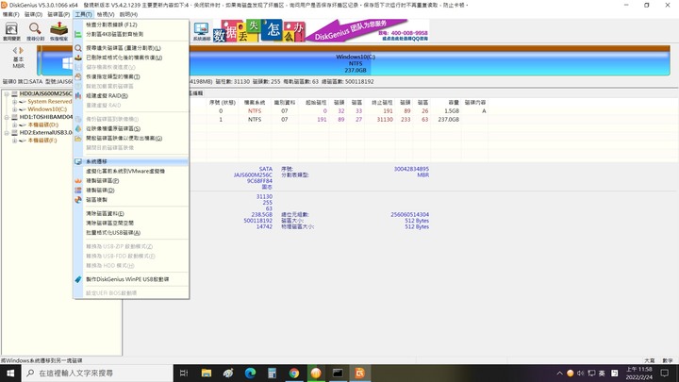Select local disk (F:) in tree
This screenshot has height=382, width=679.
[x=42, y=141]
